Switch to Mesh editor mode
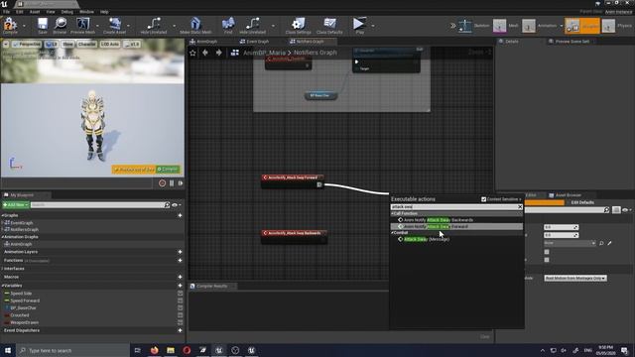The image size is (635, 357). point(506,26)
